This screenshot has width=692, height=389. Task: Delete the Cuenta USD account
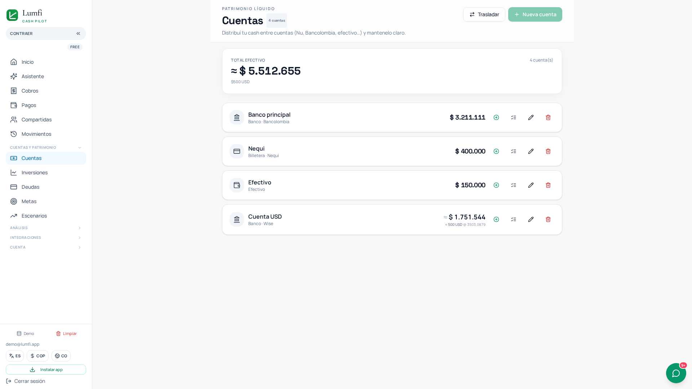[548, 219]
